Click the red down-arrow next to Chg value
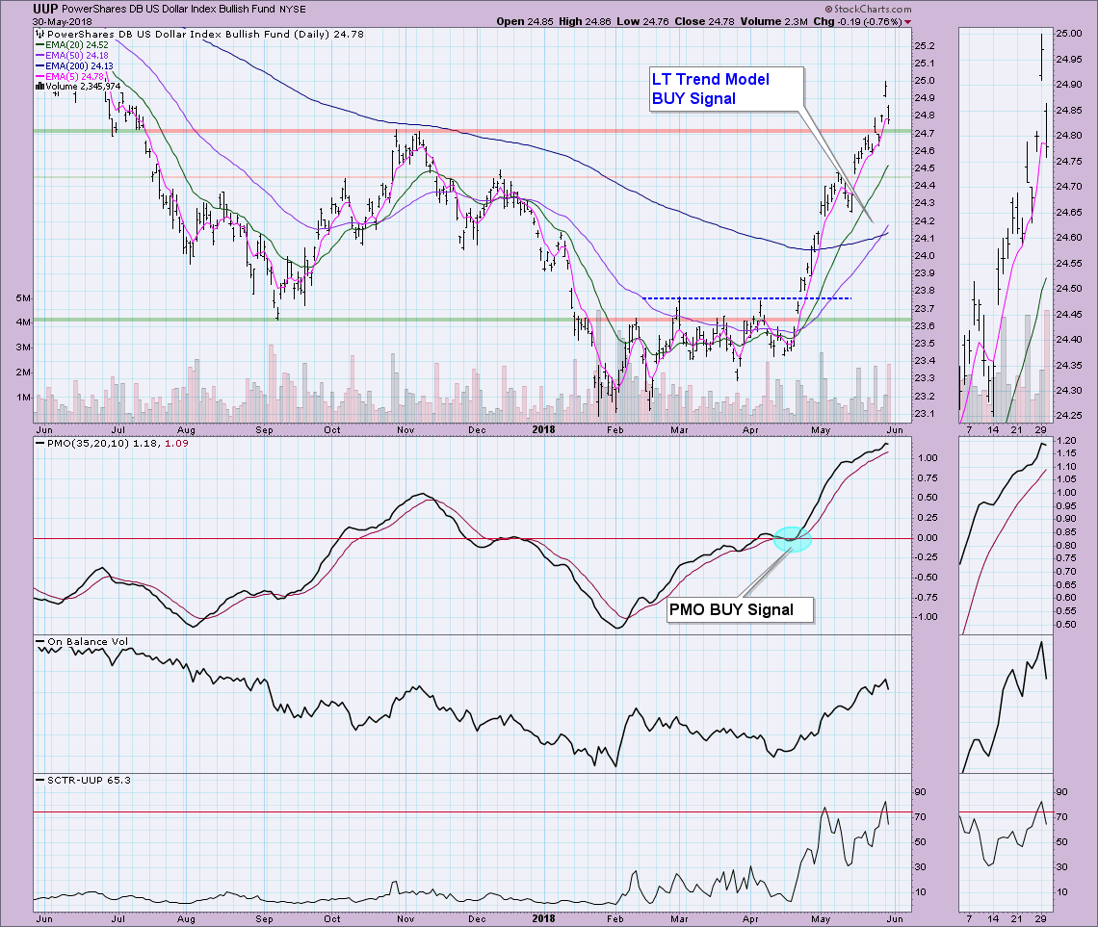This screenshot has height=927, width=1098. 907,22
